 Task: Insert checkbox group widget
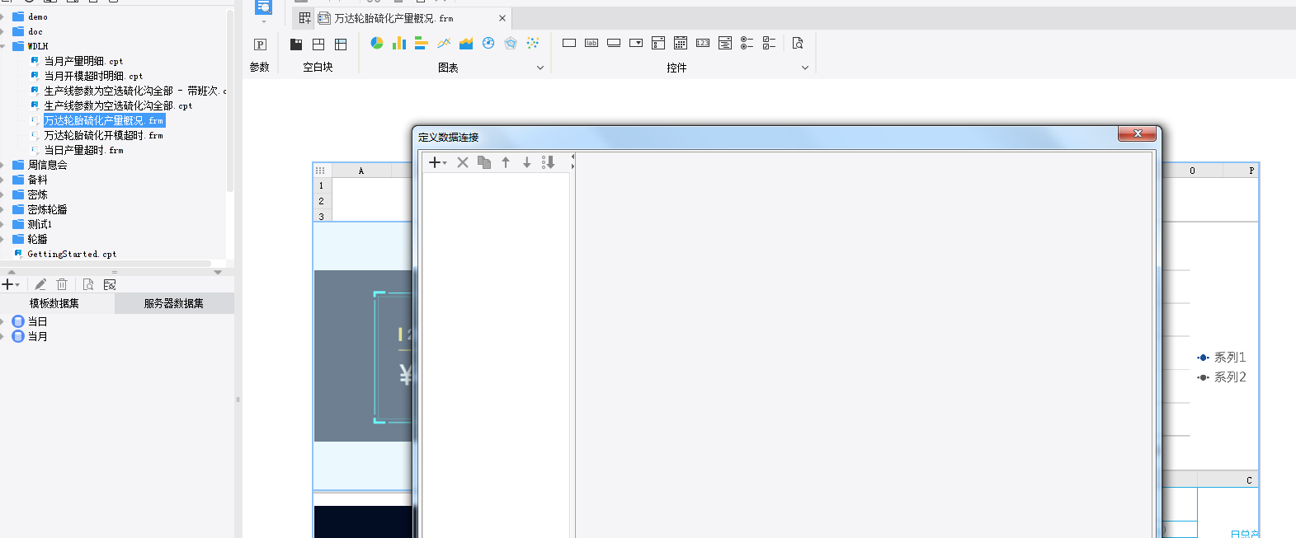click(769, 43)
